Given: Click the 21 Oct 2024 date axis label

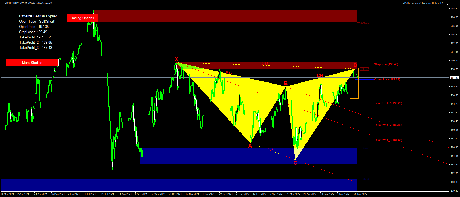Looking at the screenshot, I should (175, 194).
